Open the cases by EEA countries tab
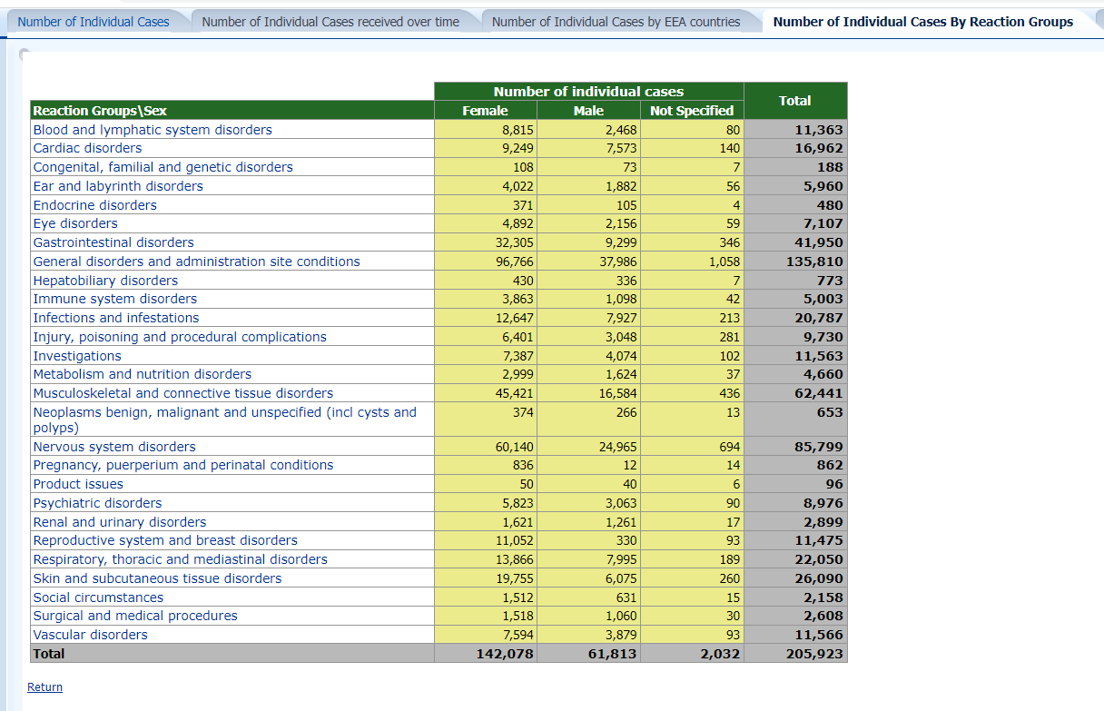 click(x=616, y=22)
